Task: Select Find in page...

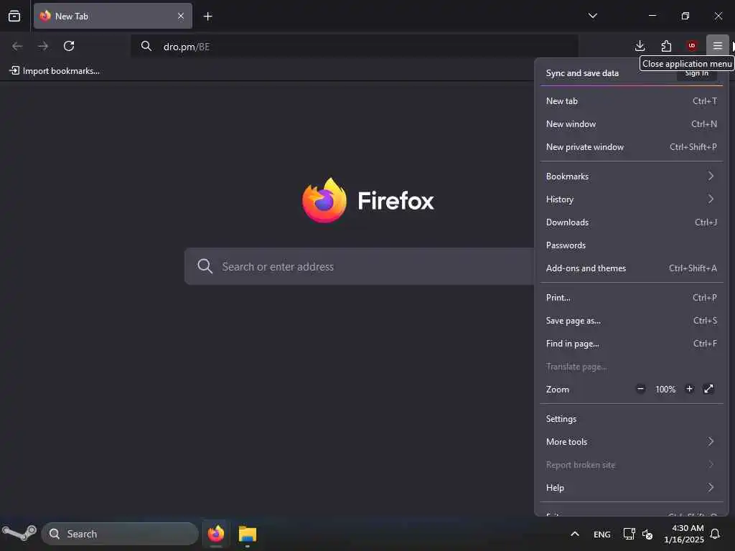Action: 632,344
